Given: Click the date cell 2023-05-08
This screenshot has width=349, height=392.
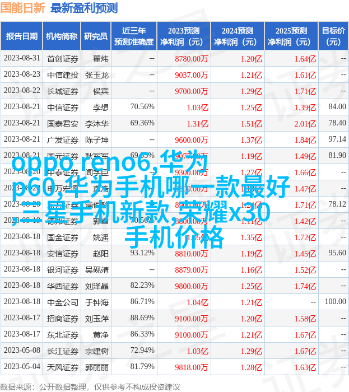Looking at the screenshot, I should pyautogui.click(x=22, y=350).
